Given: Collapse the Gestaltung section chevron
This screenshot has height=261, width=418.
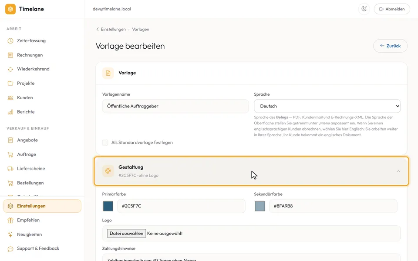Looking at the screenshot, I should pyautogui.click(x=398, y=171).
